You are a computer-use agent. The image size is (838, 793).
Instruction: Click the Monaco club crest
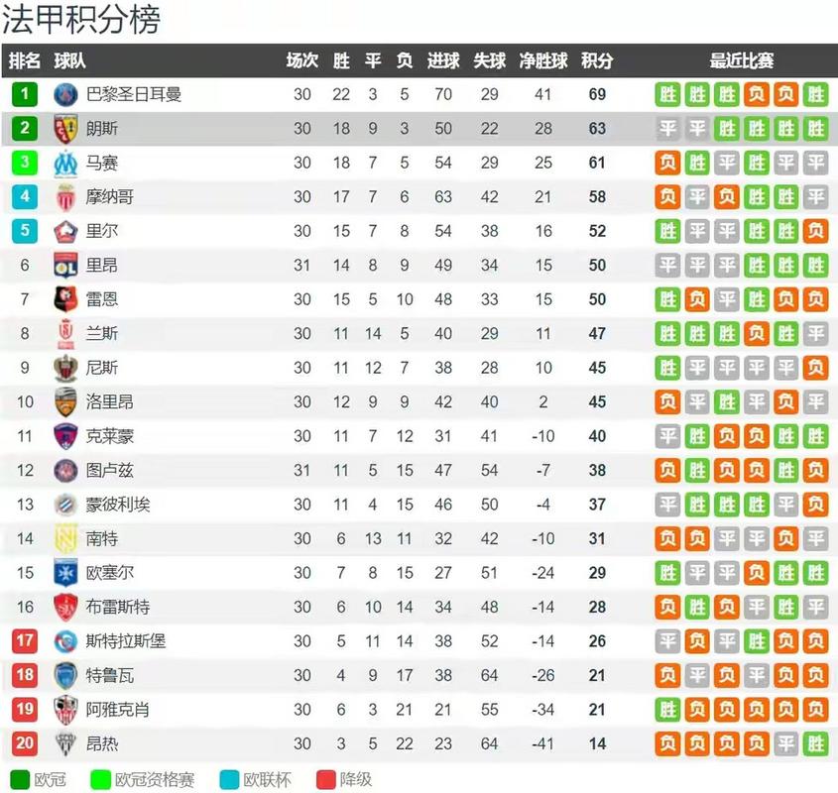tap(65, 197)
